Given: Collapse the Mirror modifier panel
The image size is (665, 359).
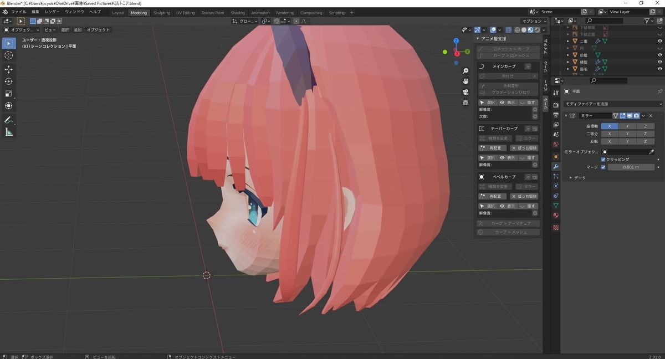Looking at the screenshot, I should pyautogui.click(x=566, y=116).
